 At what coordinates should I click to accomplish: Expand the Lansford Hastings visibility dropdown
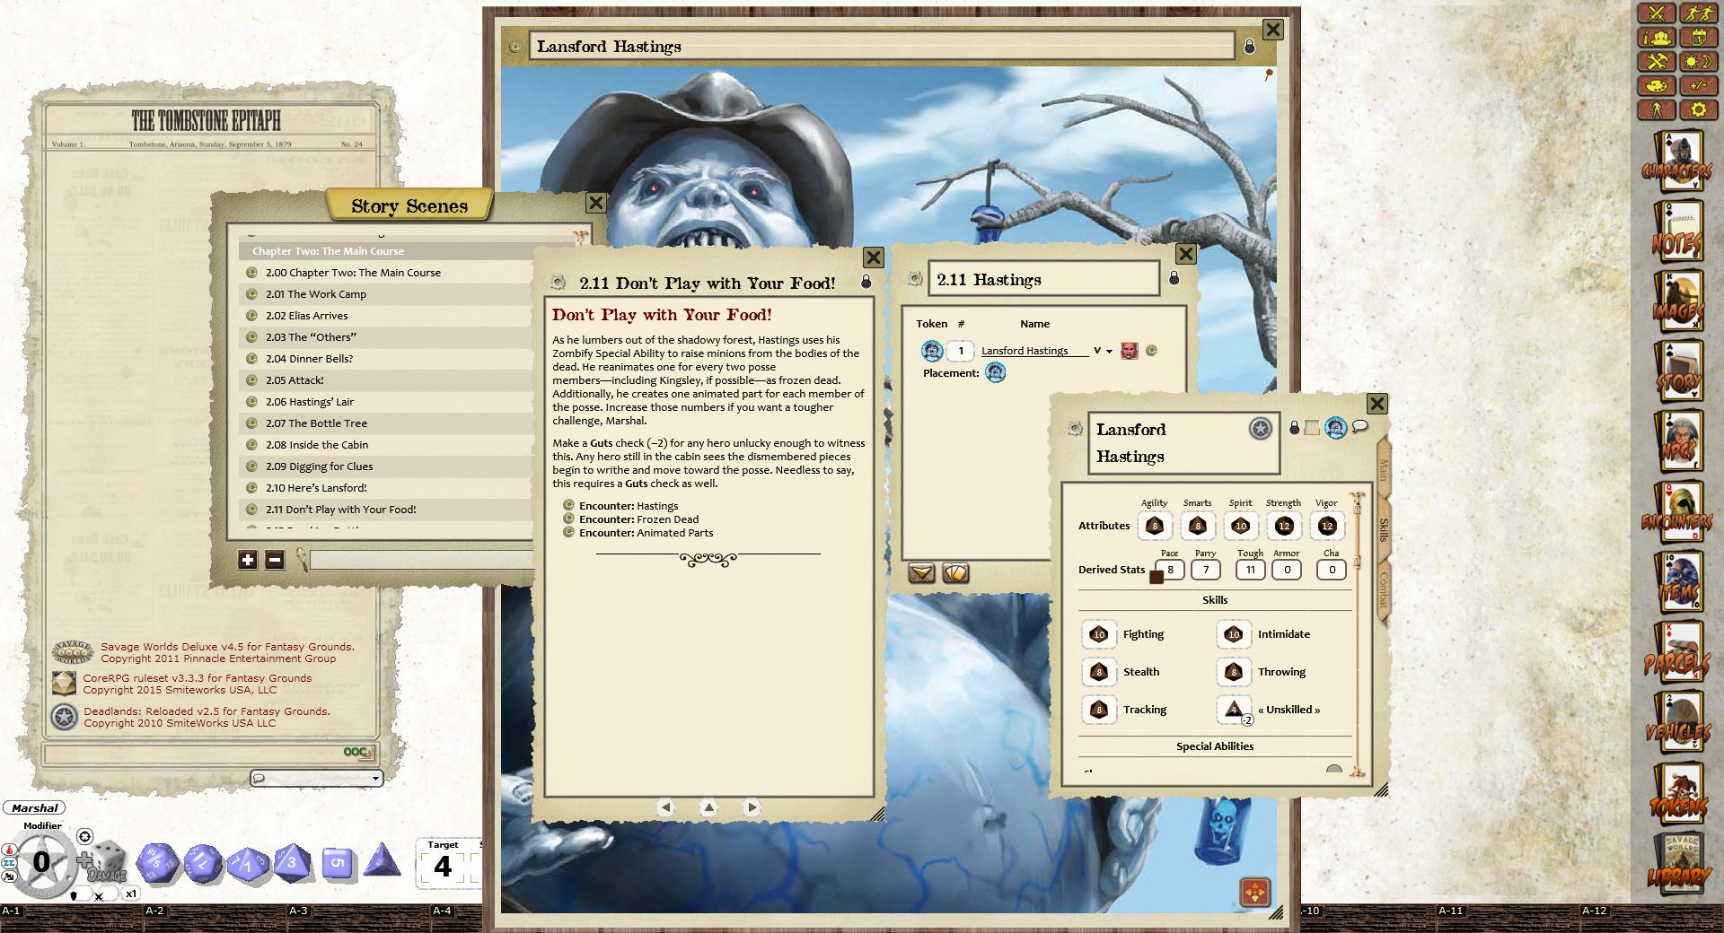[x=1109, y=351]
